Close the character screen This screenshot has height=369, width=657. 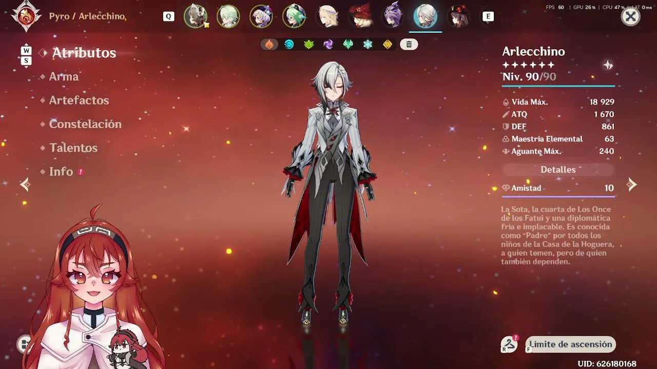[x=630, y=17]
